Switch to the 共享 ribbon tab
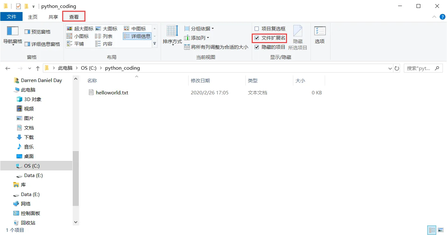 53,17
